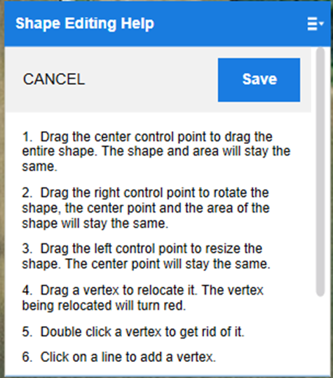Click scrollbar track below the thumb
The height and width of the screenshot is (378, 333).
coord(320,335)
